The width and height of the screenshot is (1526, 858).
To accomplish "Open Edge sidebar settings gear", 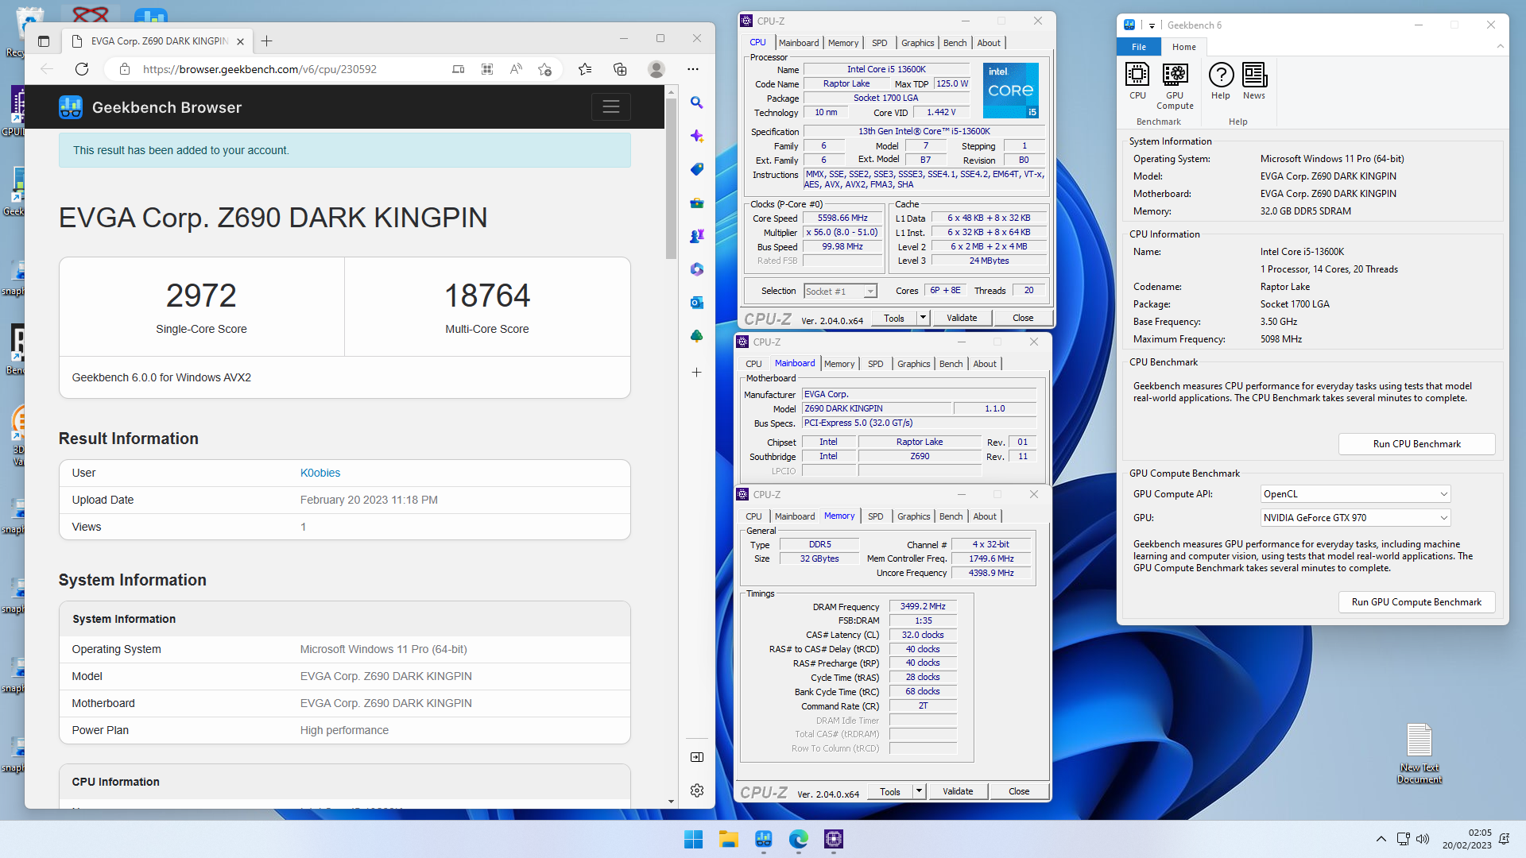I will coord(697,790).
